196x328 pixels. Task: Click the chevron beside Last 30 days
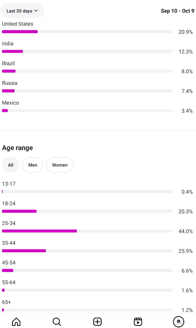click(36, 11)
